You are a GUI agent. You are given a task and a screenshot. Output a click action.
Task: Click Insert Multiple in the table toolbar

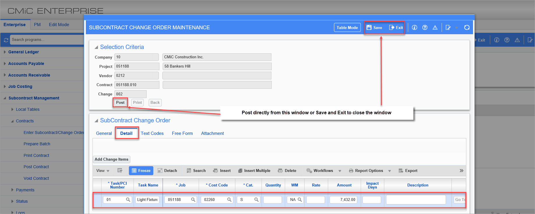click(x=254, y=171)
